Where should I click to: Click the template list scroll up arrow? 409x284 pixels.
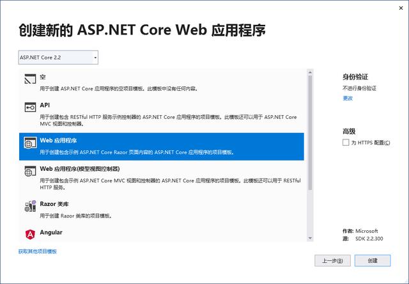tap(310, 72)
